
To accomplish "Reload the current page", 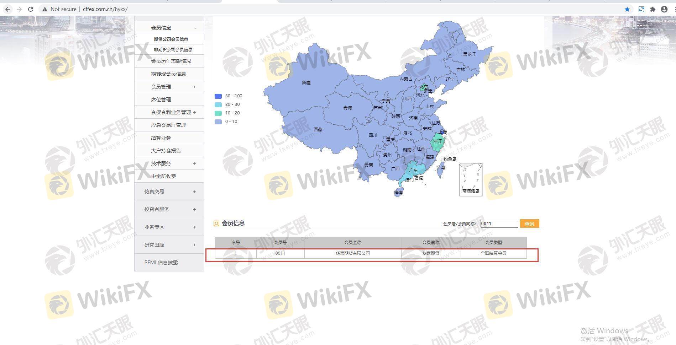I will [x=31, y=9].
